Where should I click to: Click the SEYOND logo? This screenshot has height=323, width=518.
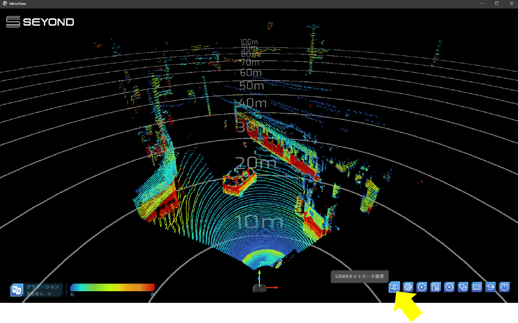coord(40,22)
